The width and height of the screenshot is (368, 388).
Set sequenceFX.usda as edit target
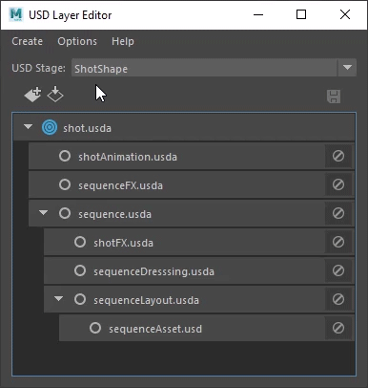(x=65, y=184)
